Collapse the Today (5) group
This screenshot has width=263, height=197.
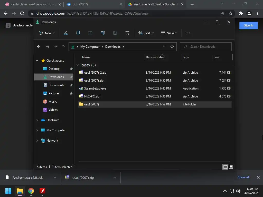pyautogui.click(x=77, y=65)
